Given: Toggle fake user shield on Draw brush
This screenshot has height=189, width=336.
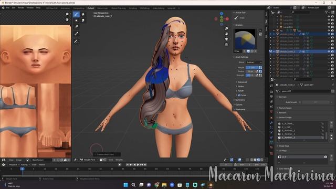Looking at the screenshot, I should [248, 51].
